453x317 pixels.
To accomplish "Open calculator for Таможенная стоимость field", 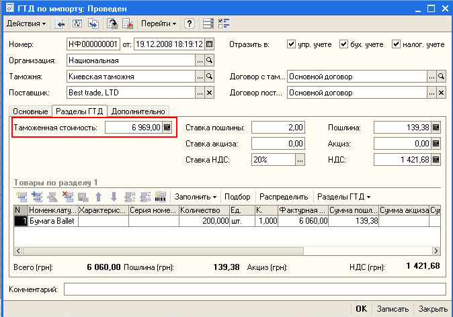I will [167, 127].
